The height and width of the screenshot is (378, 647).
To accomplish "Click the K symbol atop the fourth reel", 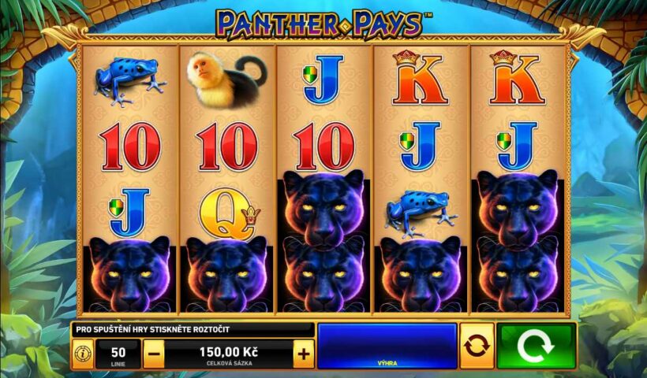I will click(420, 77).
